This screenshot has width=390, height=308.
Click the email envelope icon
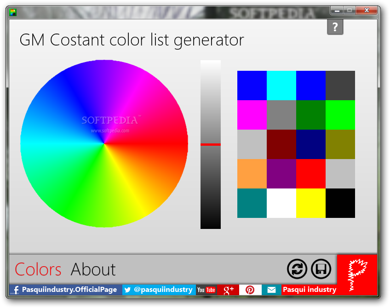click(271, 290)
